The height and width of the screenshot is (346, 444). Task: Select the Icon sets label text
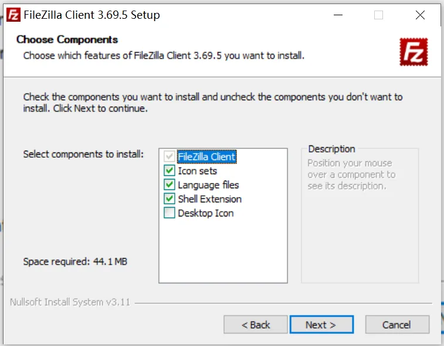click(197, 171)
